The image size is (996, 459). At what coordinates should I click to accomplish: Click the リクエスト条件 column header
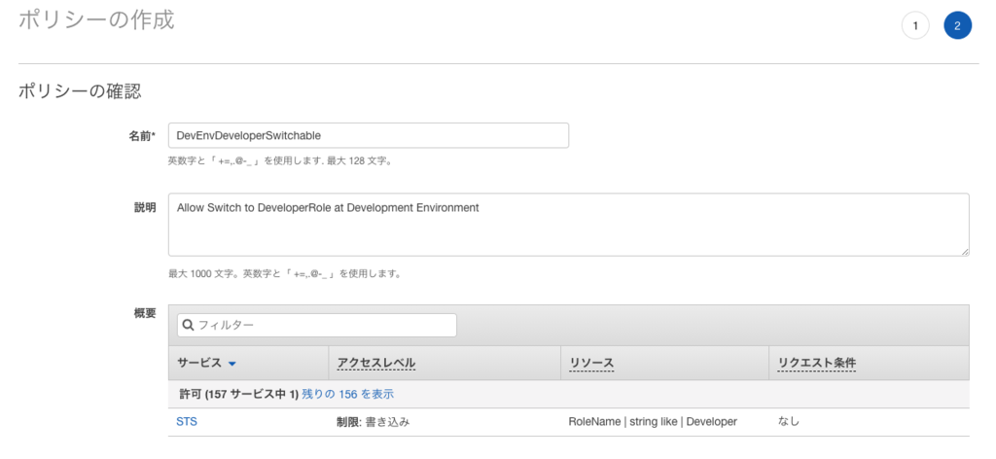coord(817,363)
